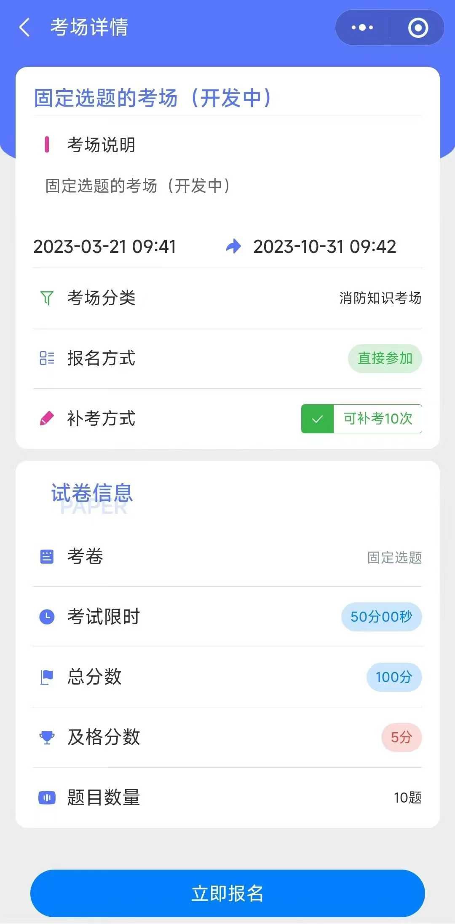Tap the clock icon beside 考试限时
This screenshot has width=455, height=924.
47,617
